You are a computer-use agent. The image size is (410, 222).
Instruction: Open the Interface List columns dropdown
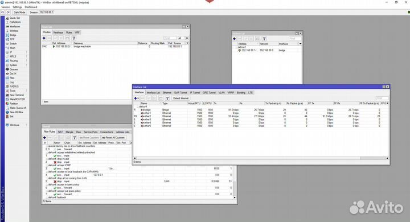[x=387, y=103]
